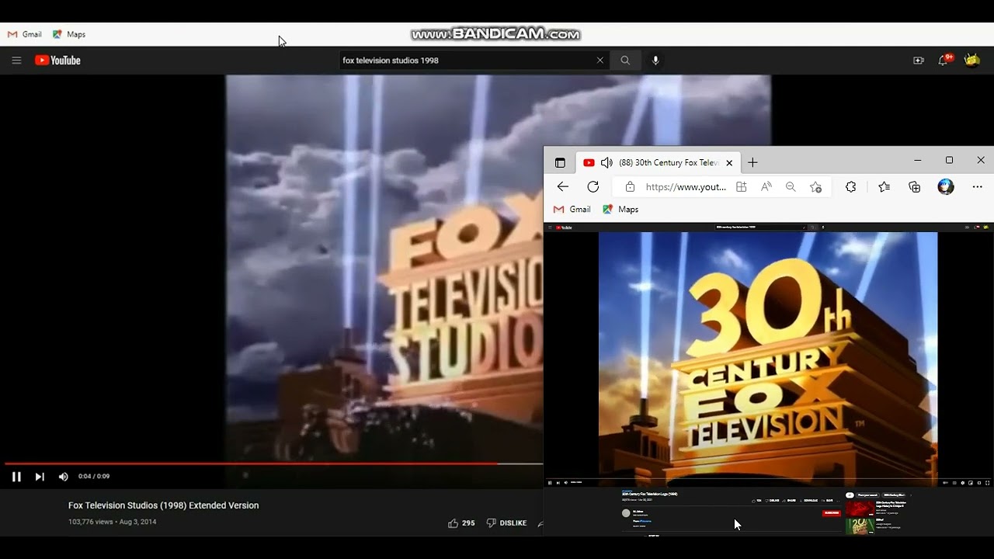Open the Edge Favorites list

[x=884, y=187]
